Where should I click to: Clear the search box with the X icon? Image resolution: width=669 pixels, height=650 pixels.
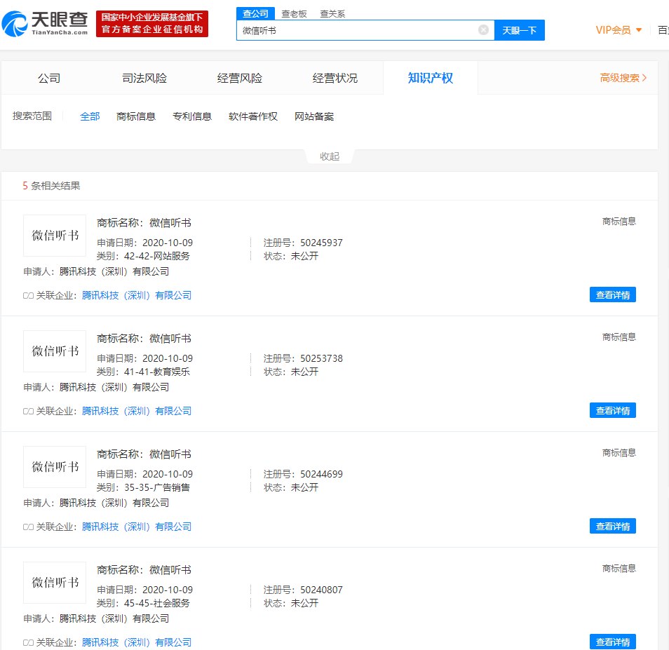click(x=483, y=30)
